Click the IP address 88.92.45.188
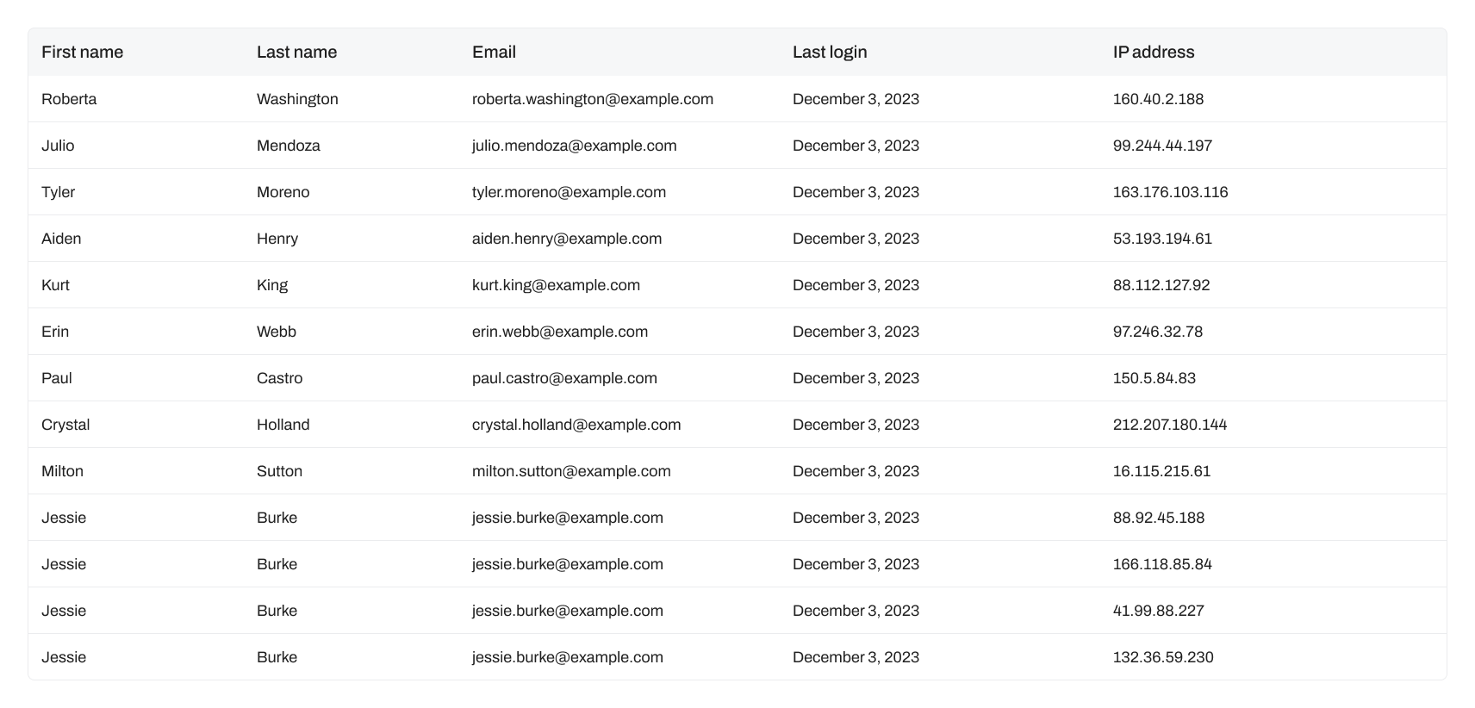The image size is (1475, 708). [1158, 518]
